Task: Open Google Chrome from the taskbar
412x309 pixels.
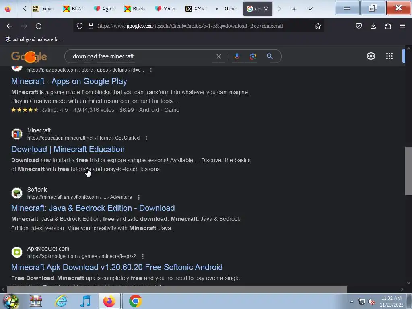Action: point(135,301)
